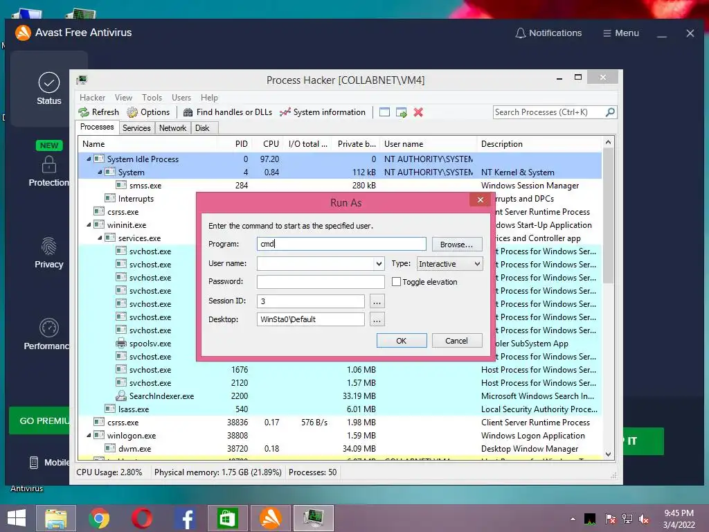Launch Opera browser from taskbar
Image resolution: width=709 pixels, height=532 pixels.
[x=141, y=518]
